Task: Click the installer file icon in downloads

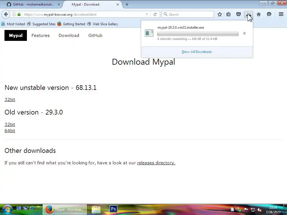Action: click(x=149, y=33)
